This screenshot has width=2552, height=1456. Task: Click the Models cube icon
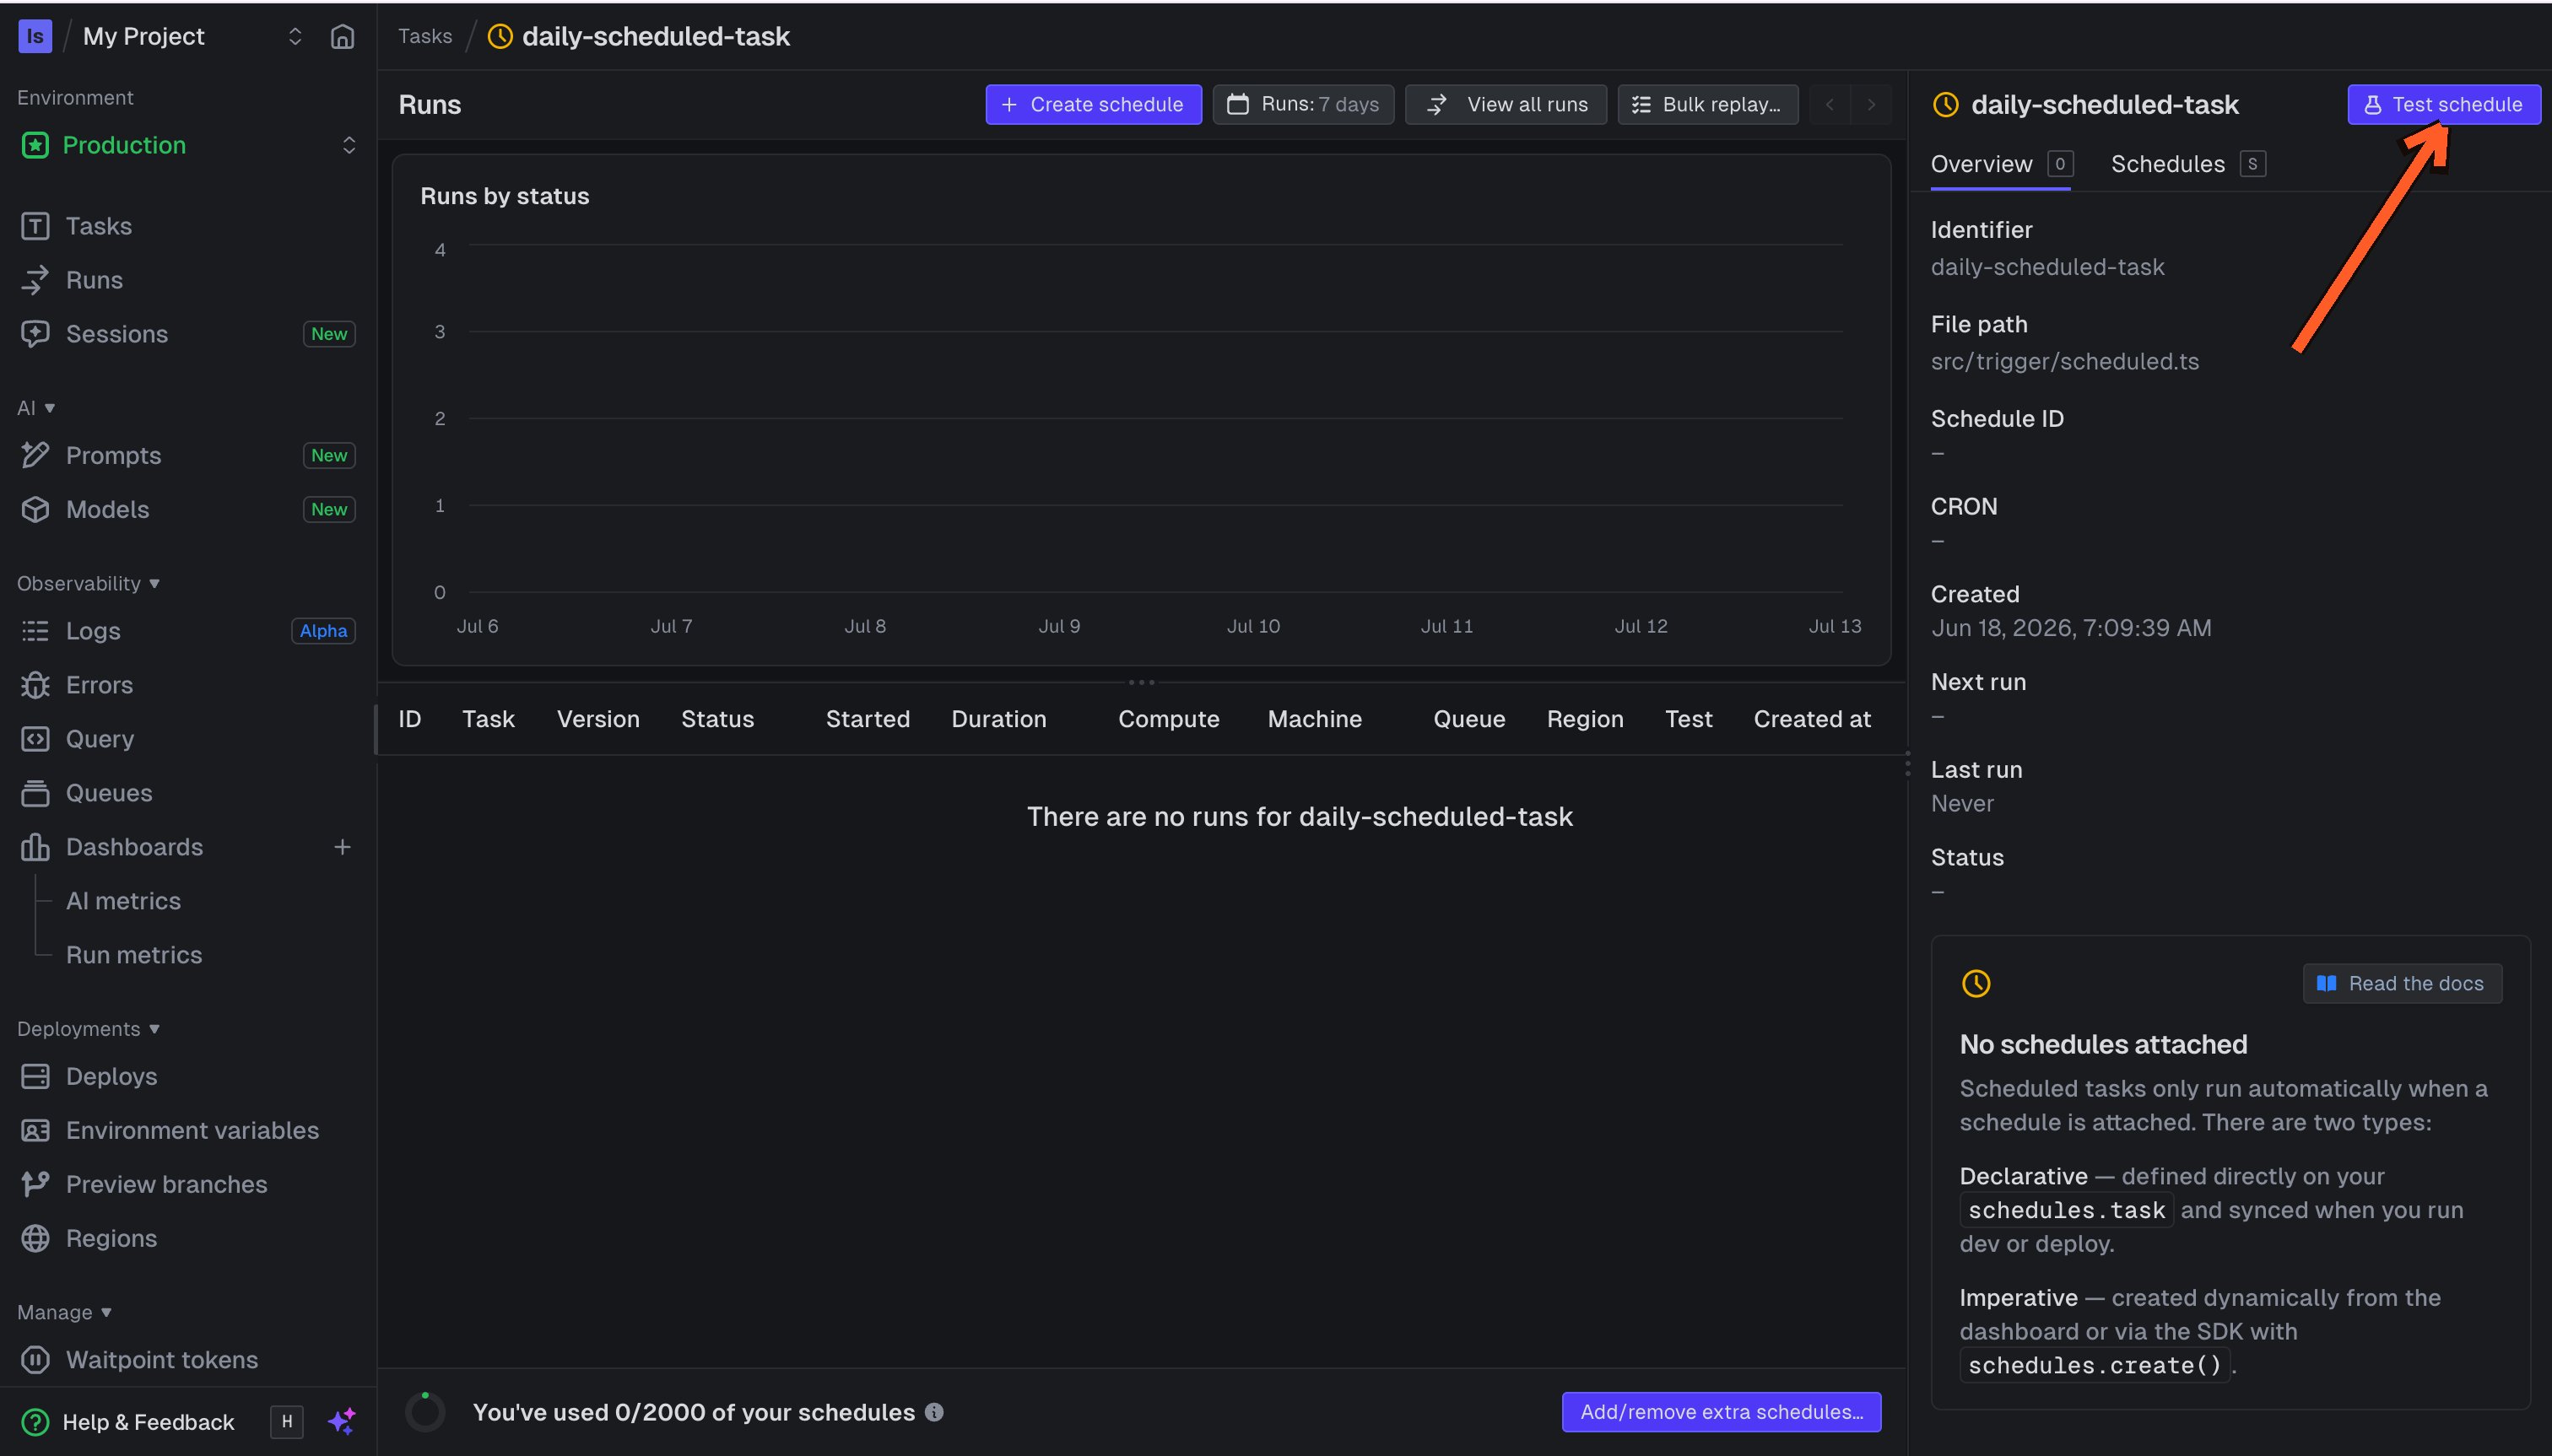click(35, 509)
